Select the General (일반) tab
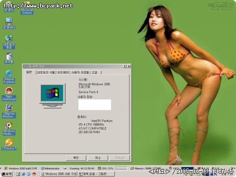The width and height of the screenshot is (236, 177). 29,72
